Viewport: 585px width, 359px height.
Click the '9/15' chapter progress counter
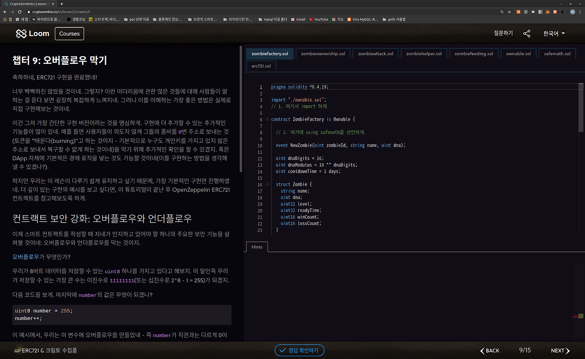(x=525, y=350)
